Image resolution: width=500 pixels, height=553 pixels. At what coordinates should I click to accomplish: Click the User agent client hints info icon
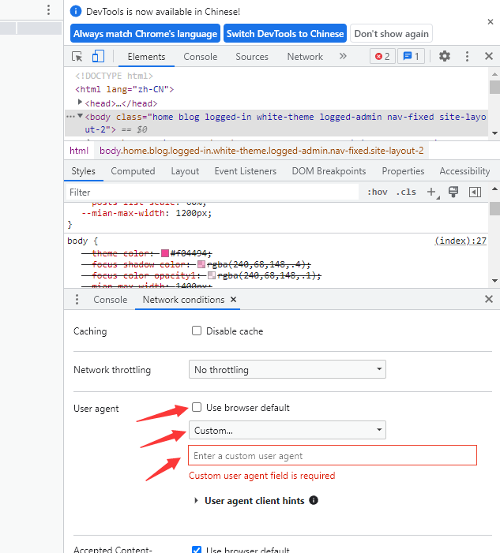(x=314, y=500)
